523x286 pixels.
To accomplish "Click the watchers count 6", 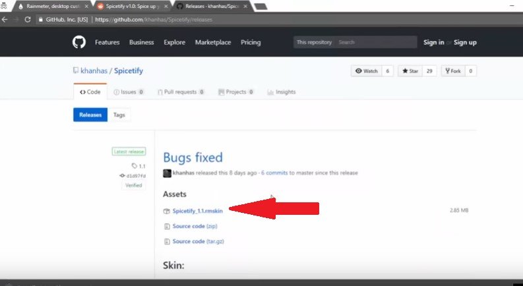I will tap(387, 71).
